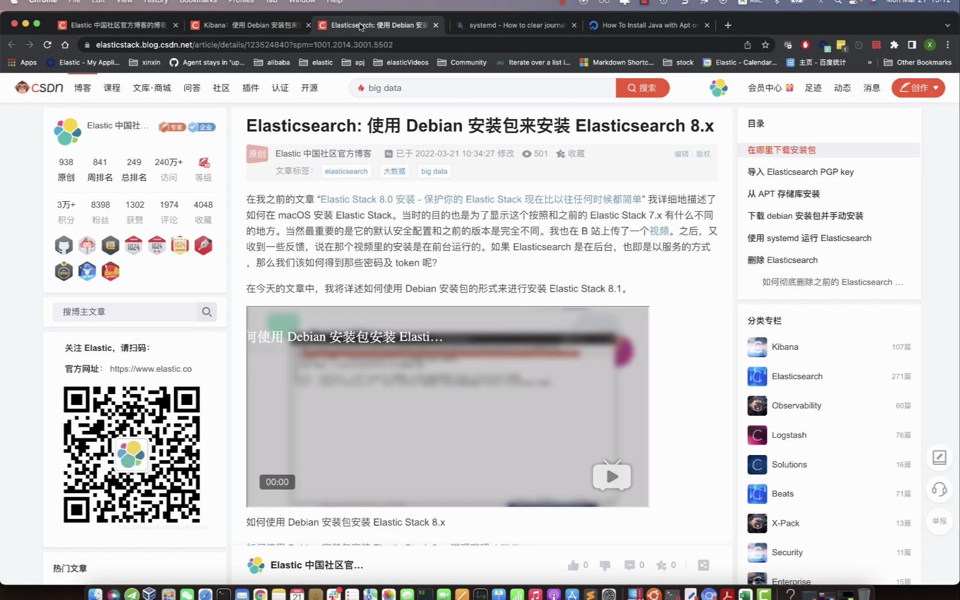Click the video thumbnail preview
Screen dimensions: 960x600
448,407
